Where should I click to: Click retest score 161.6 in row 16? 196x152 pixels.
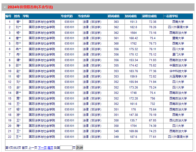click(133, 104)
